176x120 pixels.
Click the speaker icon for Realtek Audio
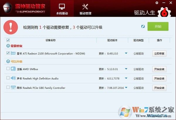click(13, 78)
